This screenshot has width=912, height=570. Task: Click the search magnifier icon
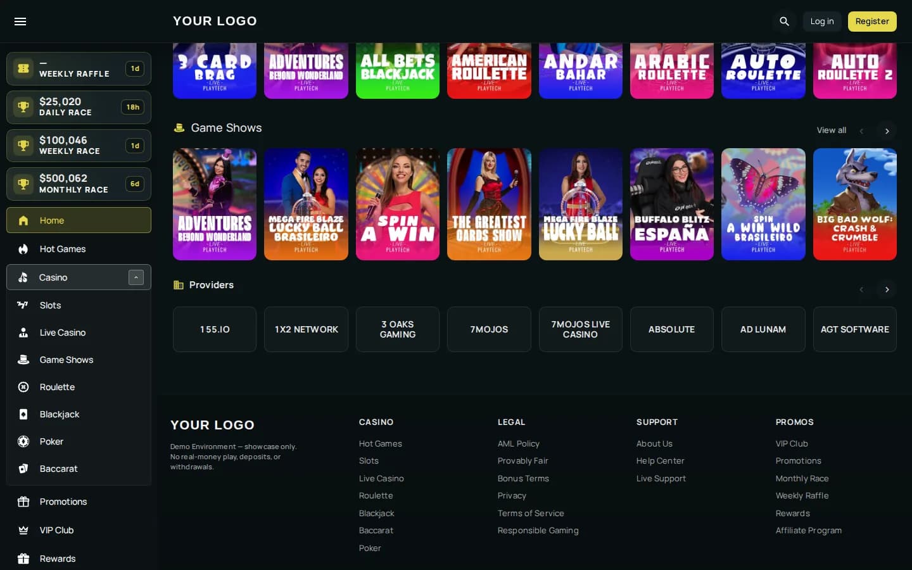pyautogui.click(x=784, y=22)
